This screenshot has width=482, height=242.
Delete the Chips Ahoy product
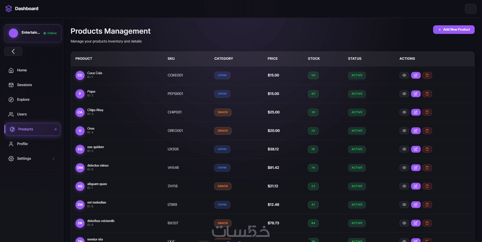coord(427,112)
